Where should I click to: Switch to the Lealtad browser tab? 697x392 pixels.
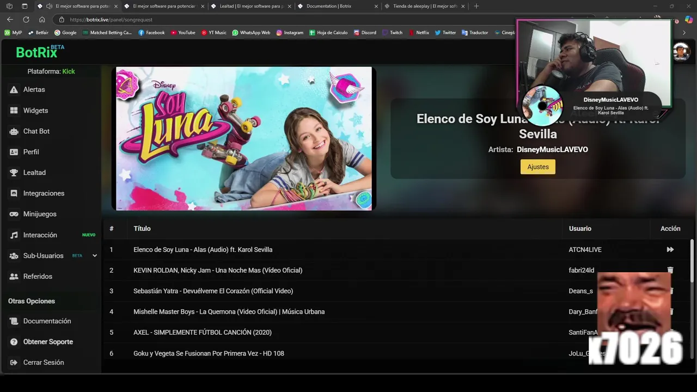[250, 6]
